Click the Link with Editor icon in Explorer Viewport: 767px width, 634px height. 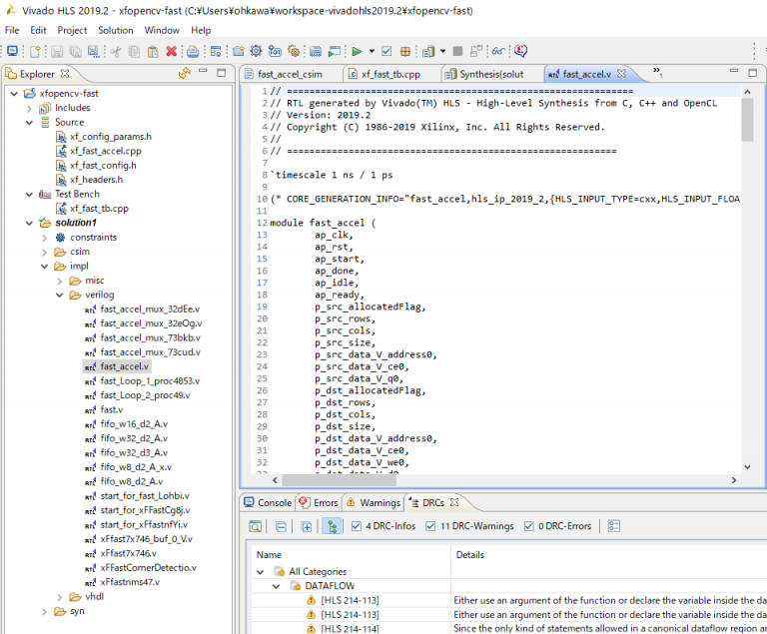(x=185, y=74)
